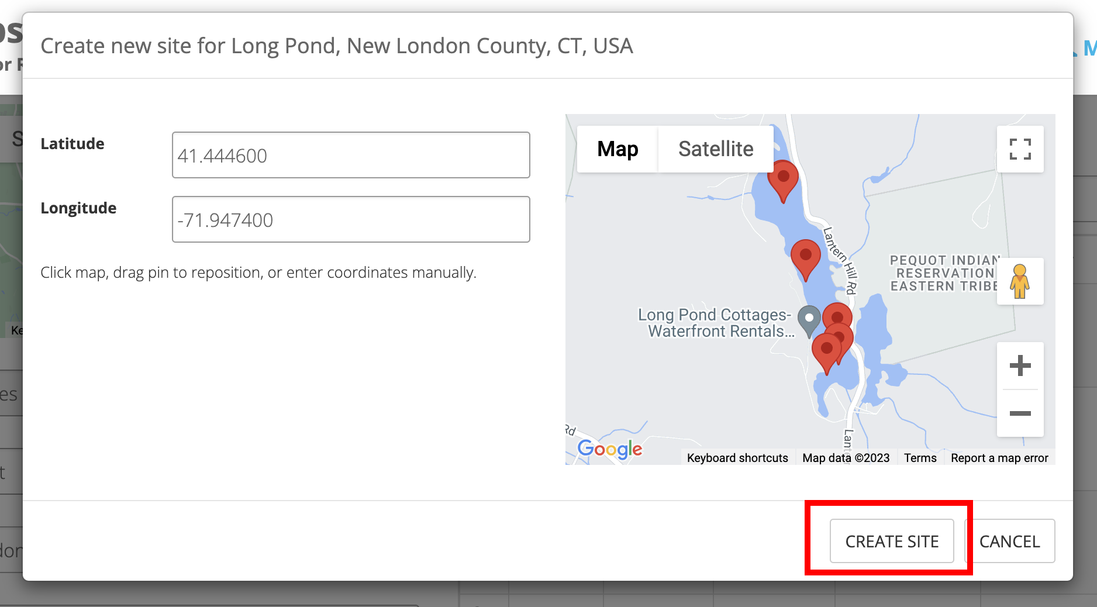Image resolution: width=1097 pixels, height=607 pixels.
Task: Click the Pequot Indian Reservation map label
Action: [943, 273]
